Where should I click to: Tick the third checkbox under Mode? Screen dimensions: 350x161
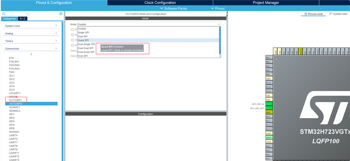coord(72,40)
